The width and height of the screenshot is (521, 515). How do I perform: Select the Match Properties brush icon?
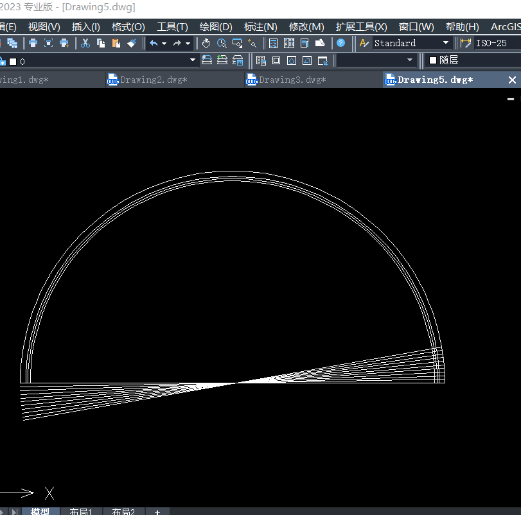point(132,43)
